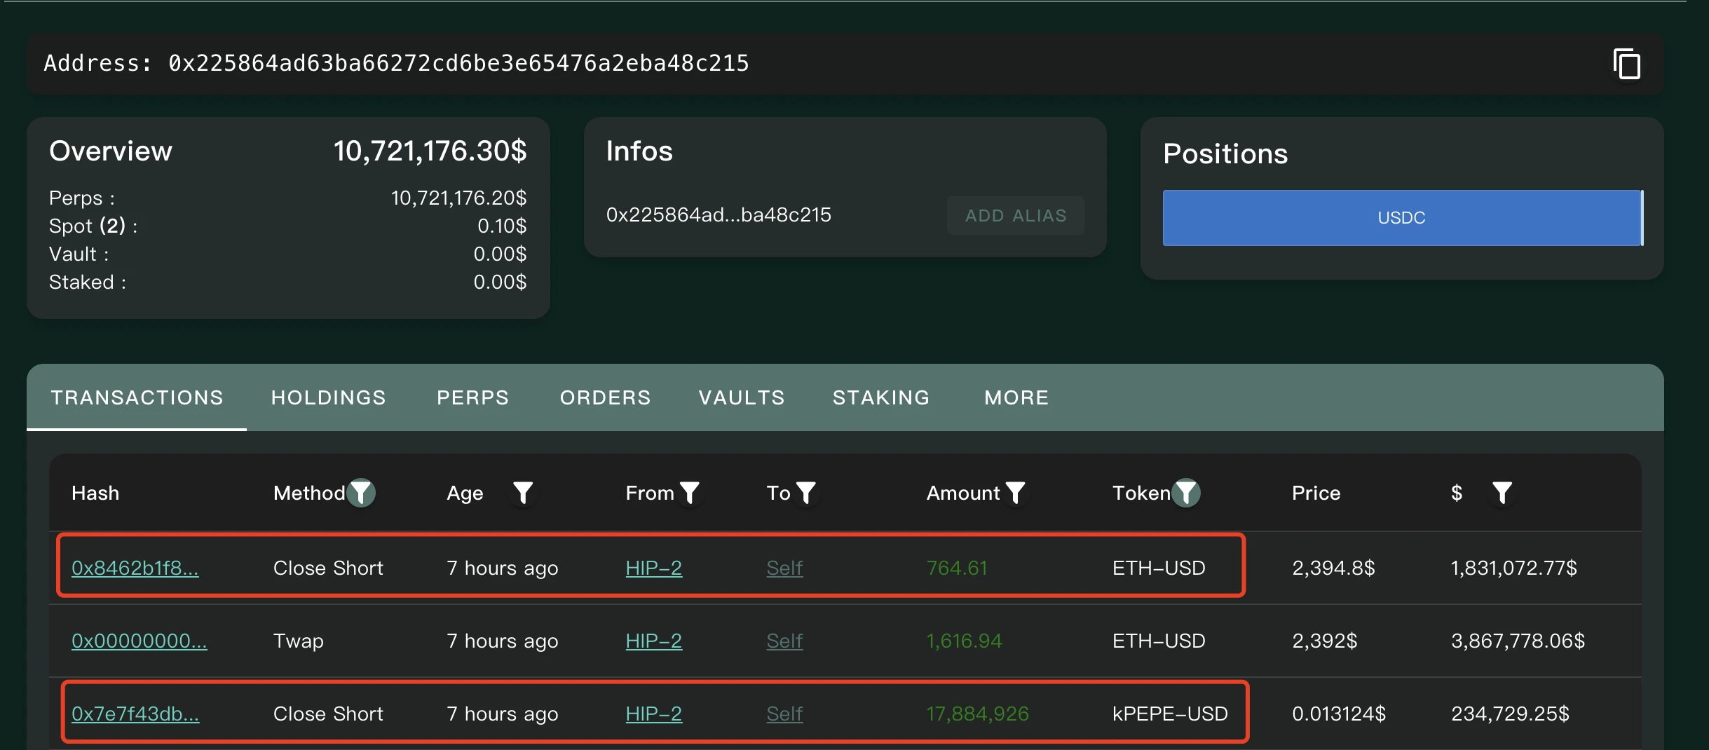The height and width of the screenshot is (750, 1709).
Task: Filter transactions by From column
Action: click(x=690, y=493)
